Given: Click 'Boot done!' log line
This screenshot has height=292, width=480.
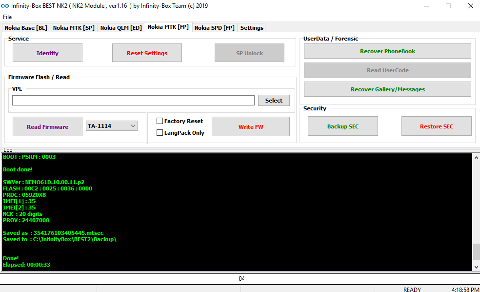Looking at the screenshot, I should 18,169.
